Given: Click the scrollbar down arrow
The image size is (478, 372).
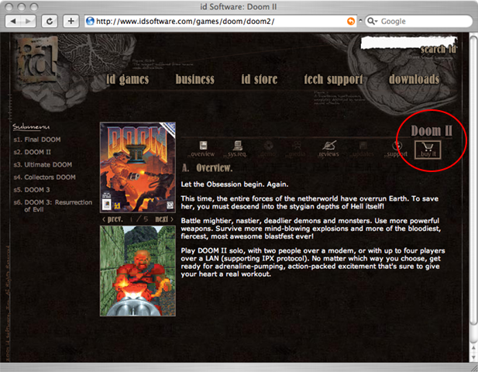Looking at the screenshot, I should coord(473,357).
